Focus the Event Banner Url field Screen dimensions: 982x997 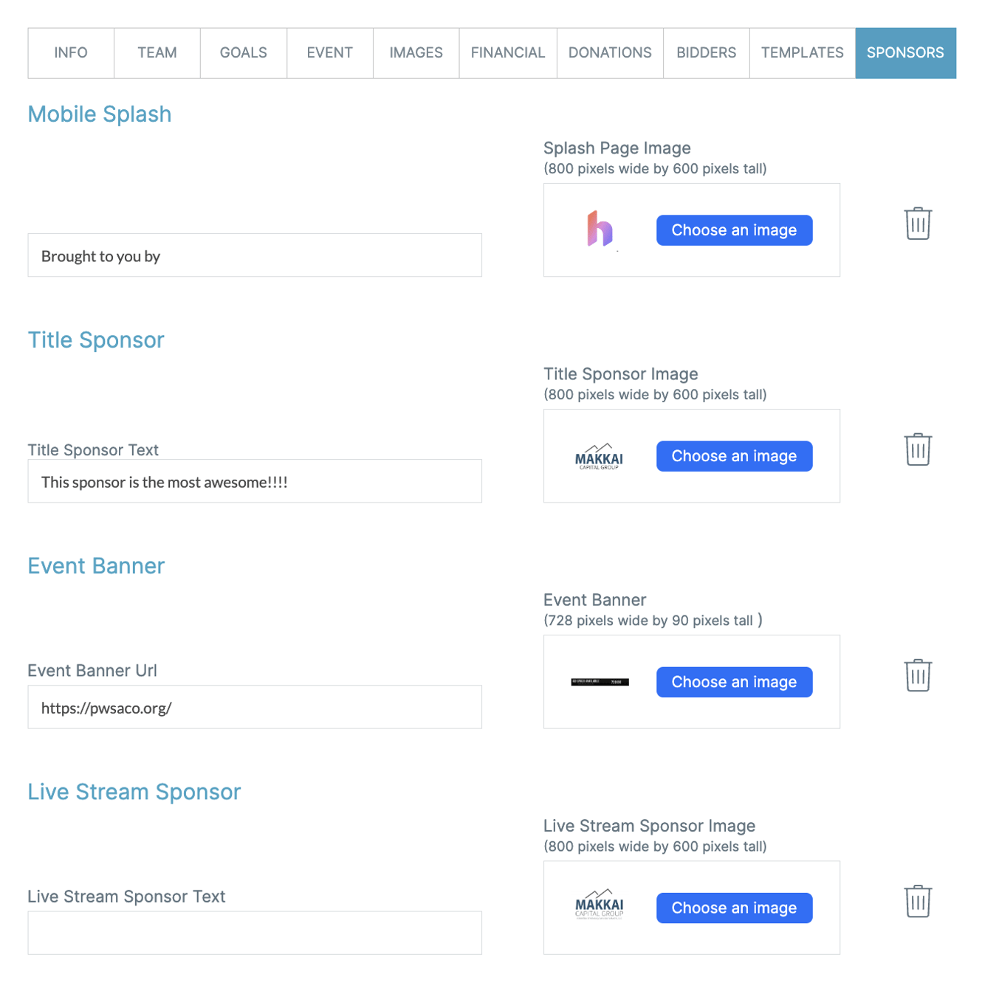255,708
